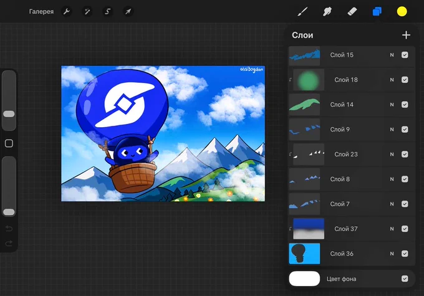
Task: Hide layer Слой 8
Action: point(405,179)
